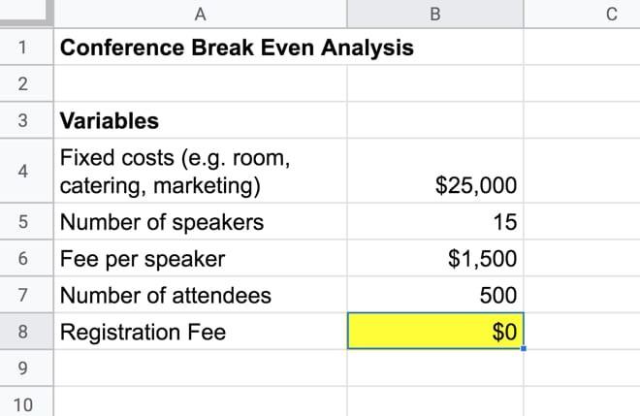This screenshot has height=416, width=640.
Task: Click the $25,000 fixed costs value
Action: coord(433,184)
